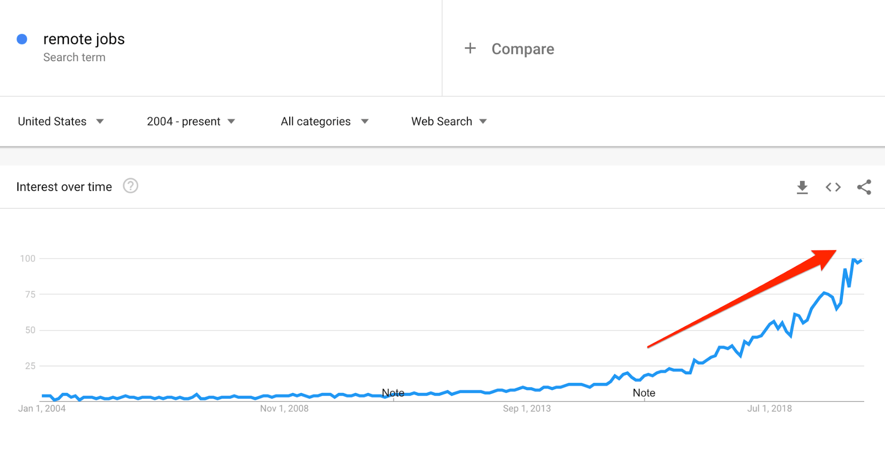885x467 pixels.
Task: Click the plus icon beside Compare
Action: (470, 49)
